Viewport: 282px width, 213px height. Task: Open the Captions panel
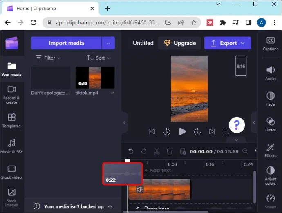pos(270,43)
